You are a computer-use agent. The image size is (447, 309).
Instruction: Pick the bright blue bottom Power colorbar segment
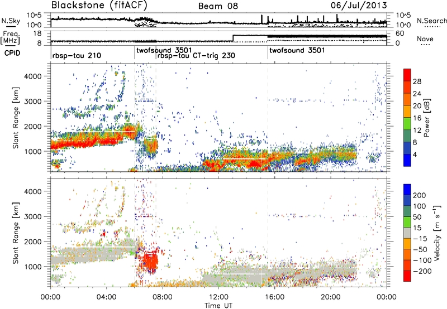(407, 161)
